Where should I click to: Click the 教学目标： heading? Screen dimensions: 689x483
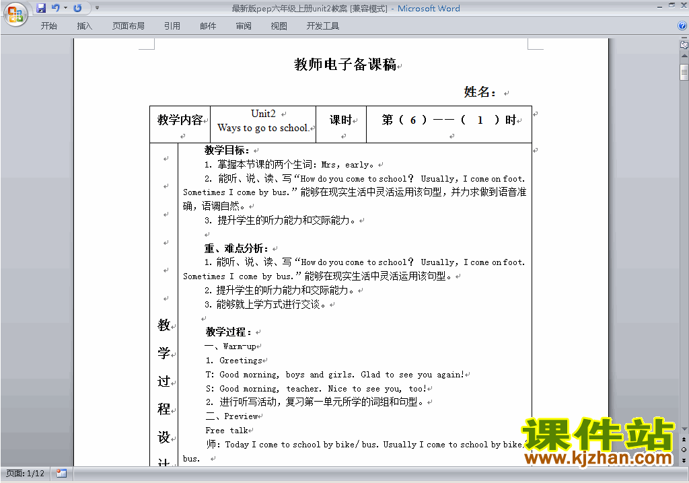coord(226,150)
